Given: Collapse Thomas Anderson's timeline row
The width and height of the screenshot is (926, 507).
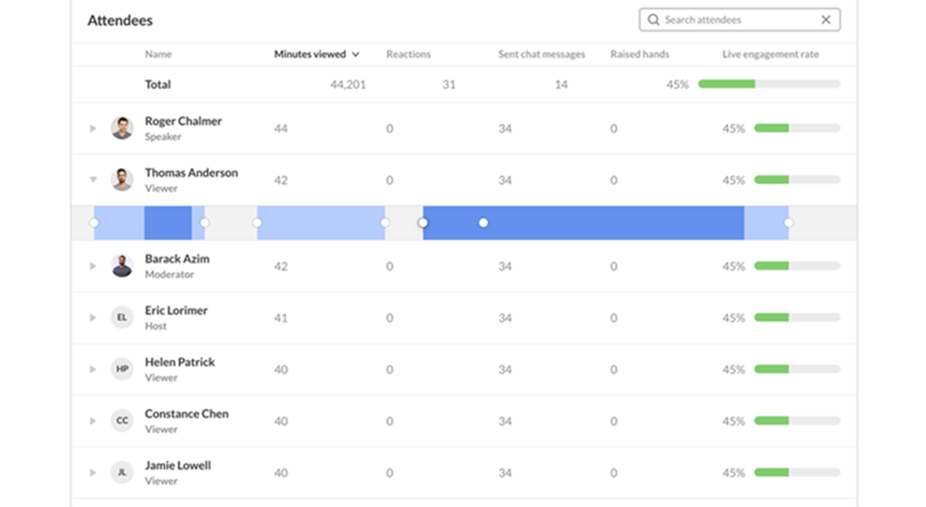Looking at the screenshot, I should [x=93, y=180].
